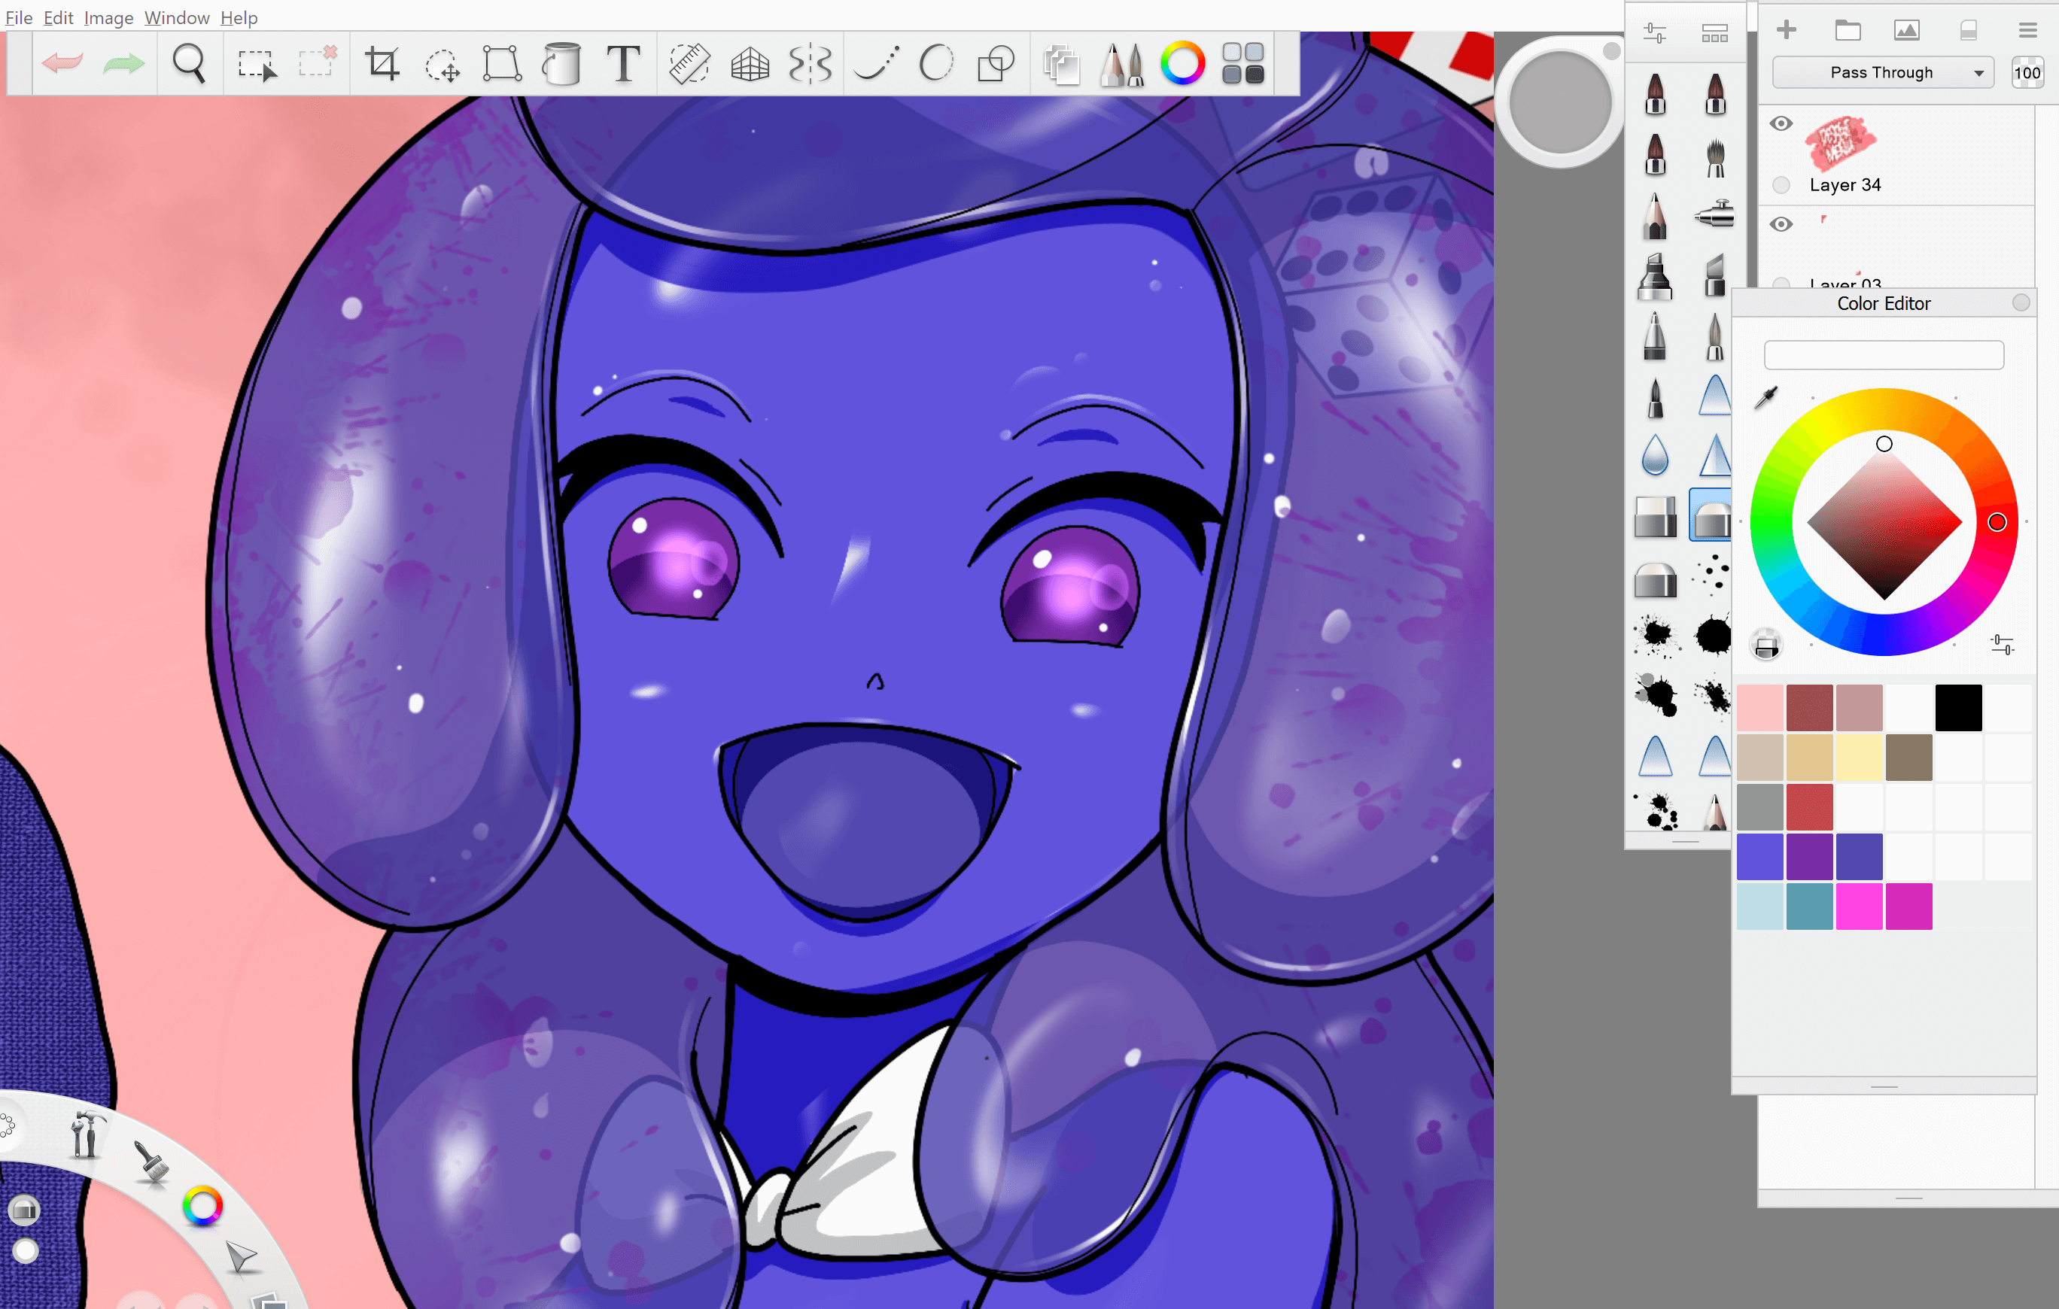2059x1309 pixels.
Task: Click the Color Editor hex input field
Action: coord(1884,355)
